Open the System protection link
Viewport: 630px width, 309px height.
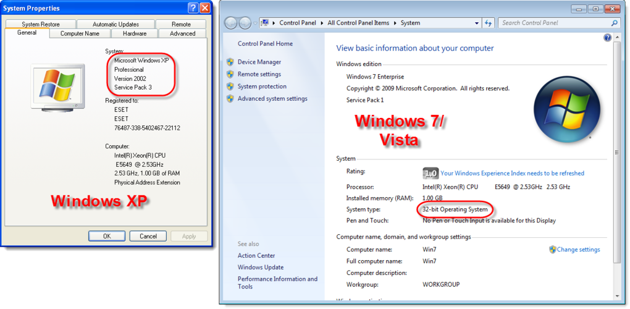coord(262,87)
